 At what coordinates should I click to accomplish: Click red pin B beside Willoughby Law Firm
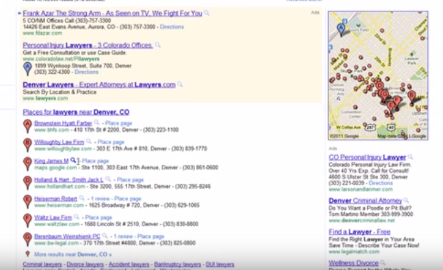(27, 145)
